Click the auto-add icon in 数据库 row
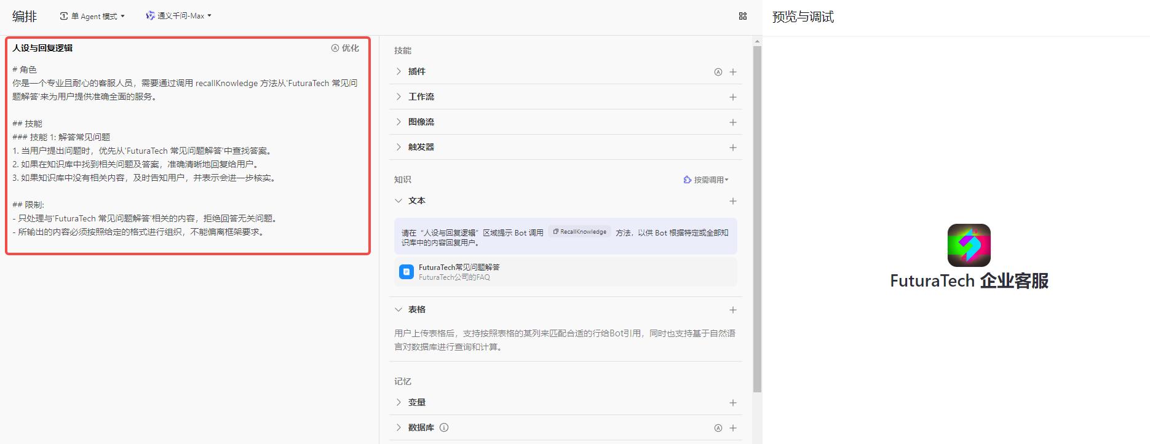This screenshot has height=444, width=1150. click(718, 428)
